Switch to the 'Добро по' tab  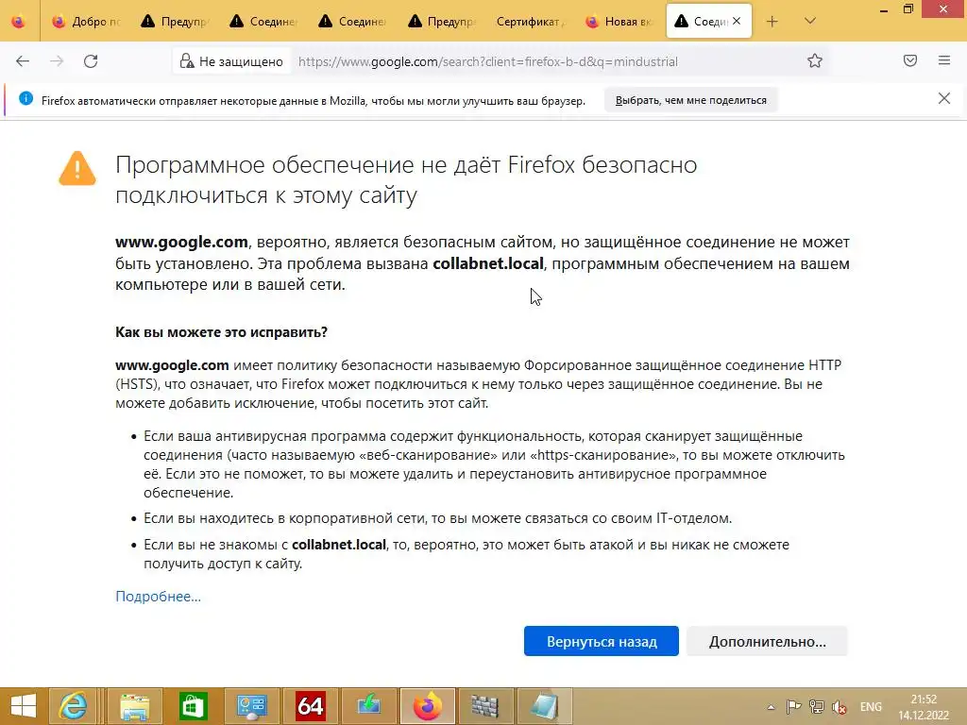pos(85,22)
